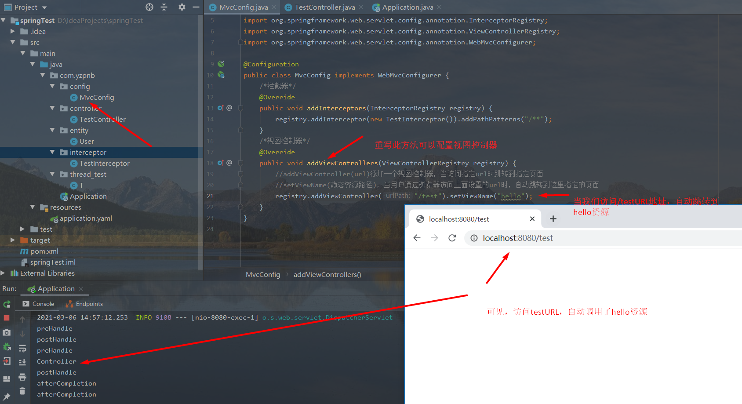This screenshot has width=742, height=404.
Task: Collapse the resources folder
Action: pos(33,207)
